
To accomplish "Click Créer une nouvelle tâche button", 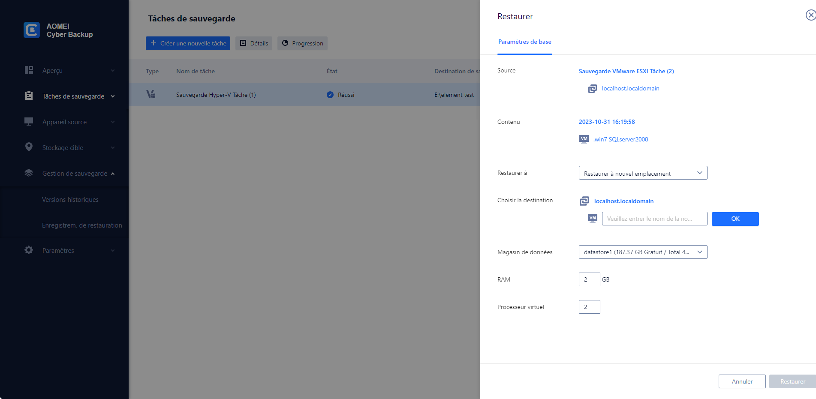I will pos(188,43).
